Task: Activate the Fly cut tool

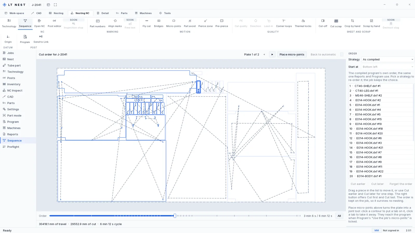Action: pyautogui.click(x=147, y=23)
